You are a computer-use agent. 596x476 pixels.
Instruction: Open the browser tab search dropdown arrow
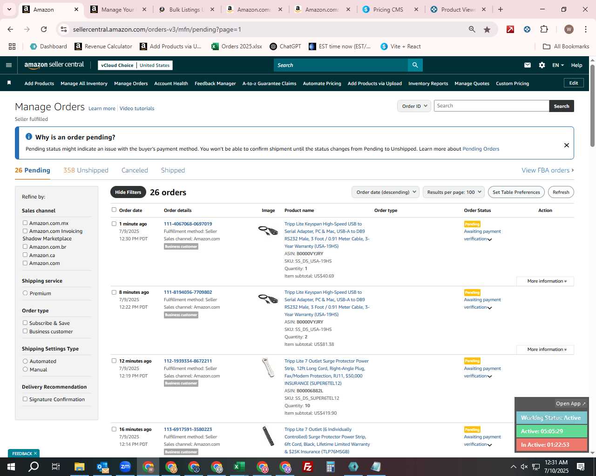[x=9, y=9]
